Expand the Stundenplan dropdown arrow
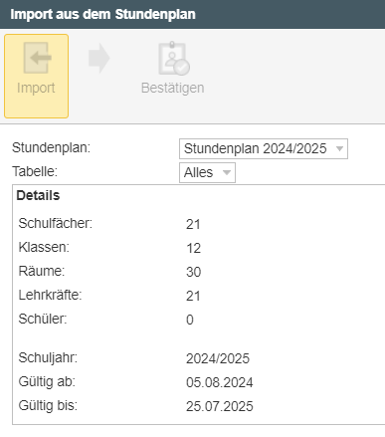The height and width of the screenshot is (437, 385). coord(339,148)
